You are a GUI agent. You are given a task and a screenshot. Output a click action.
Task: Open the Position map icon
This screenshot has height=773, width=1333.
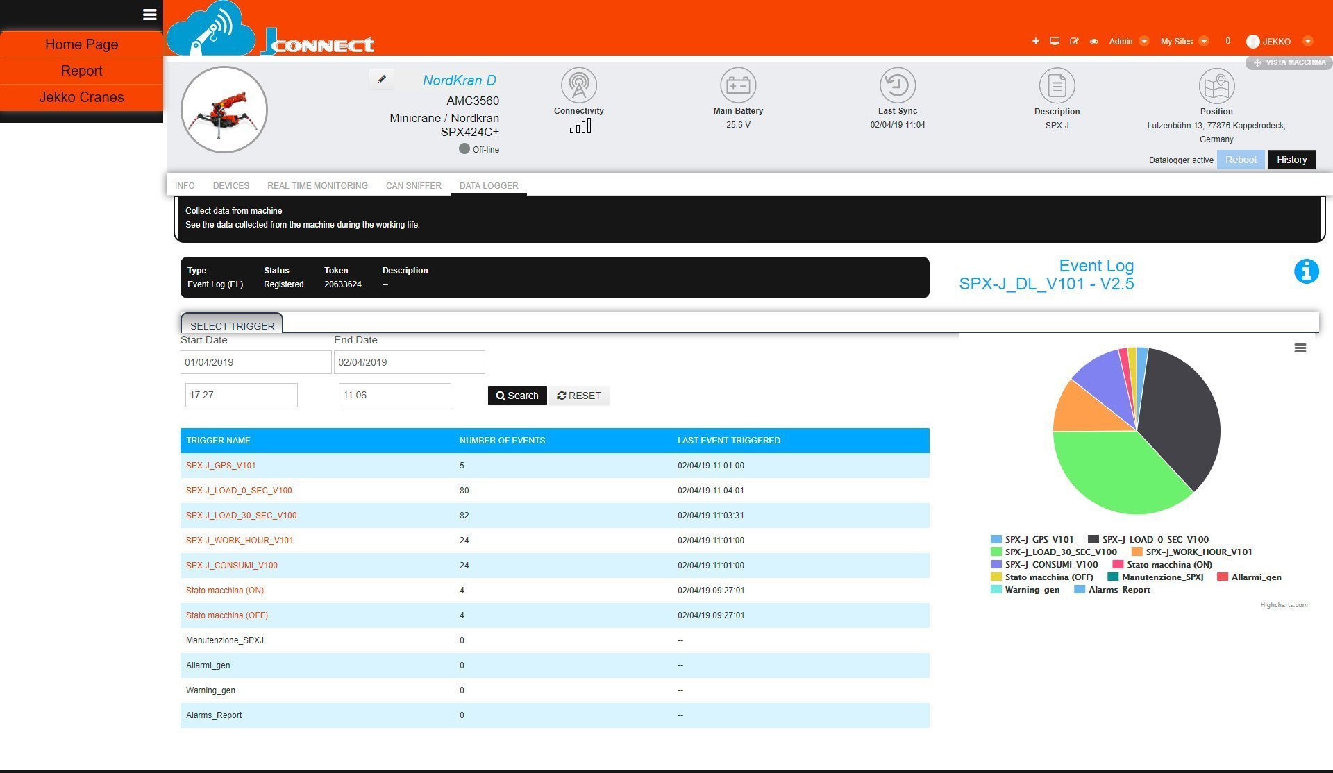click(1216, 86)
